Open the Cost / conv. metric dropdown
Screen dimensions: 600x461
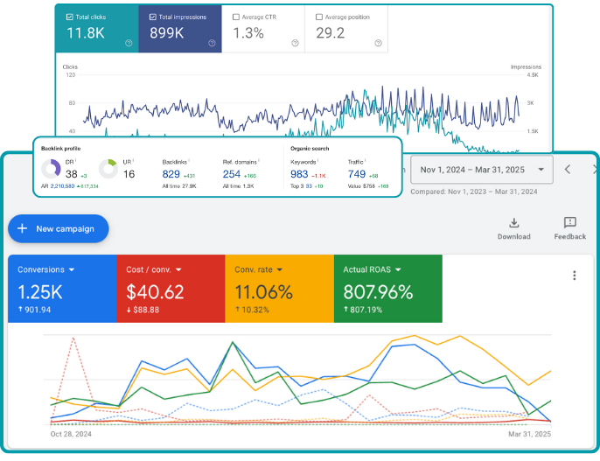pyautogui.click(x=178, y=269)
